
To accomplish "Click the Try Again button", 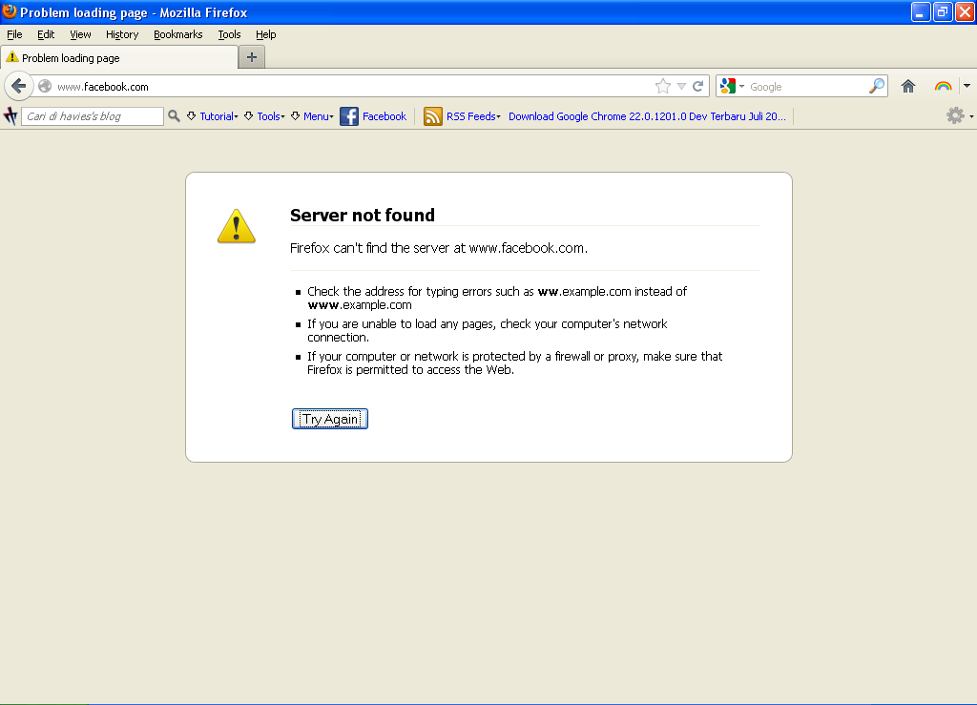I will (329, 419).
